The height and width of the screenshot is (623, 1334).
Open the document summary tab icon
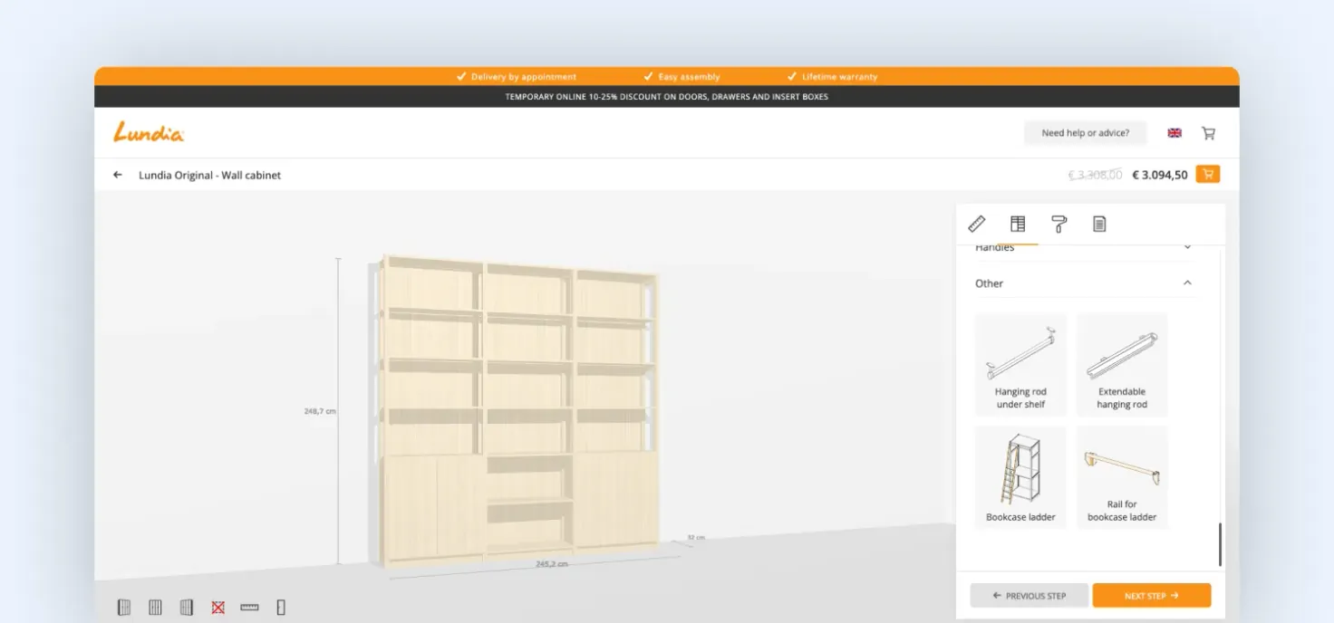pyautogui.click(x=1099, y=224)
